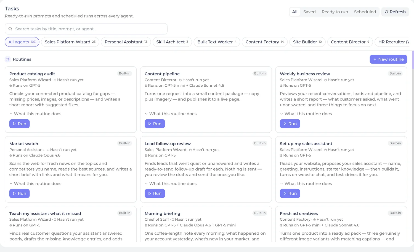Run the Set up my sales assistant routine
The image size is (414, 252).
point(290,193)
